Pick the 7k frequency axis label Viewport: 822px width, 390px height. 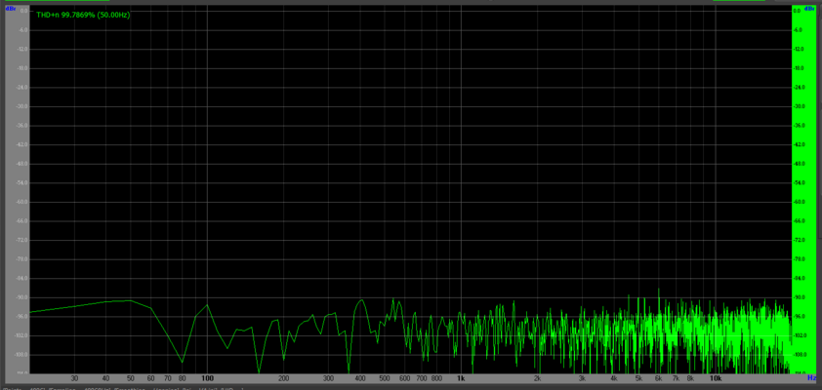click(x=676, y=378)
